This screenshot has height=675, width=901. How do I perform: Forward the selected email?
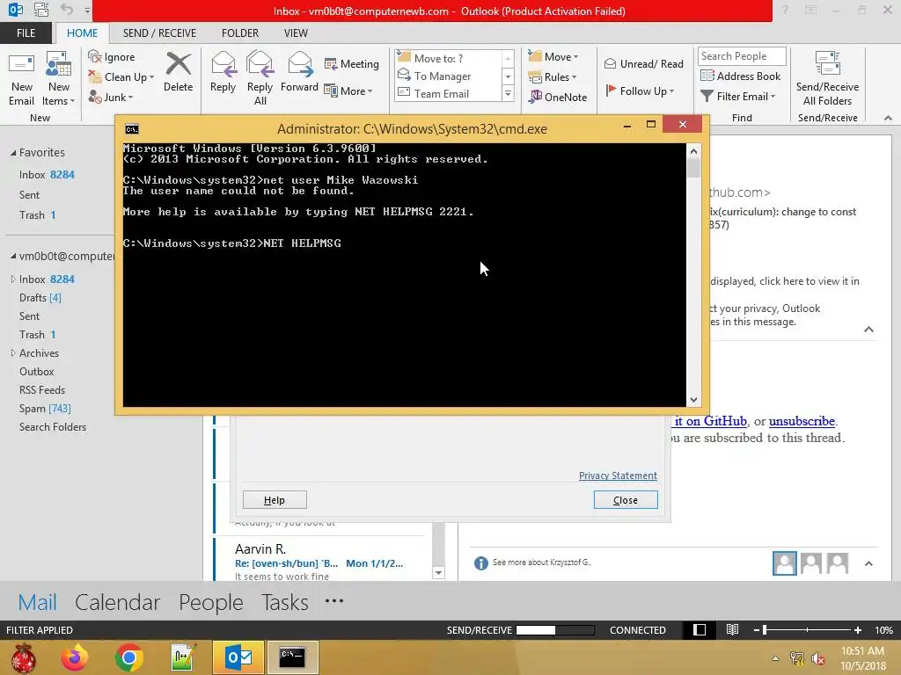pyautogui.click(x=299, y=72)
